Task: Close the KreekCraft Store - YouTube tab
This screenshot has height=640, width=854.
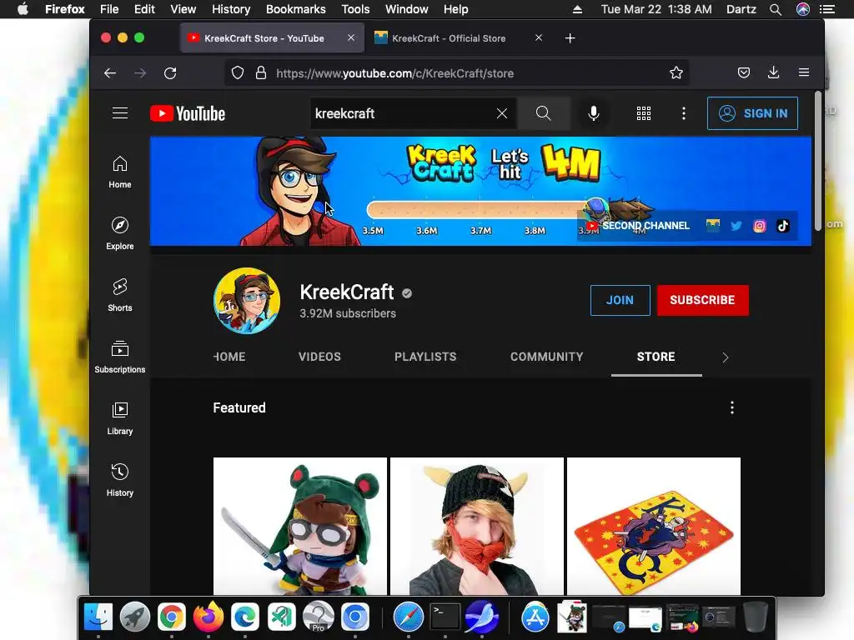Action: tap(351, 37)
